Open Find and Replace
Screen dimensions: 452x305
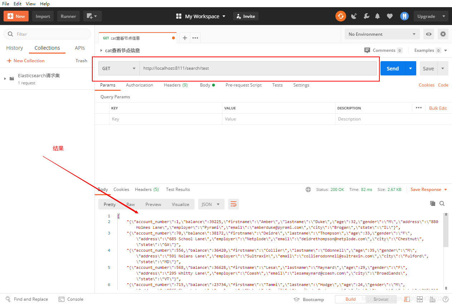[27, 299]
